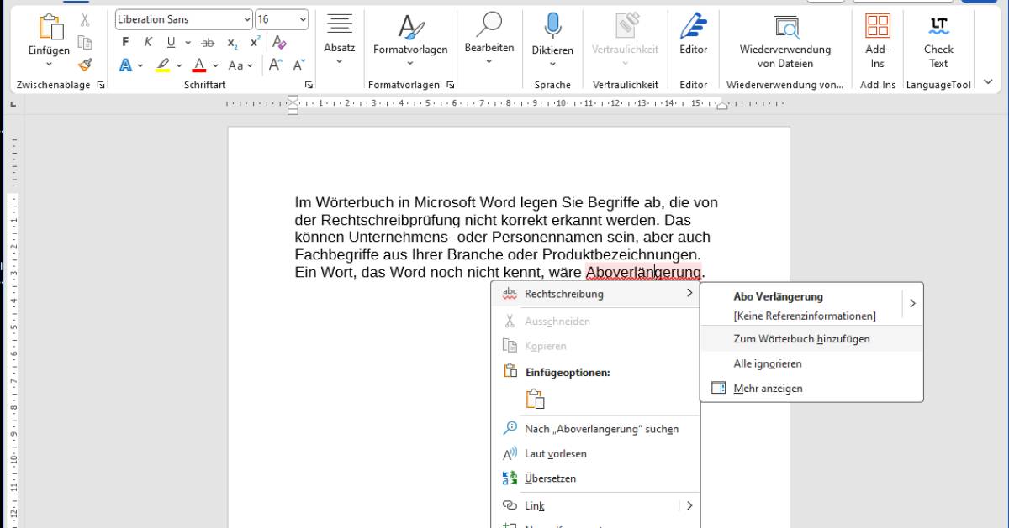Apply red font color swatch
The width and height of the screenshot is (1009, 528).
pos(199,65)
